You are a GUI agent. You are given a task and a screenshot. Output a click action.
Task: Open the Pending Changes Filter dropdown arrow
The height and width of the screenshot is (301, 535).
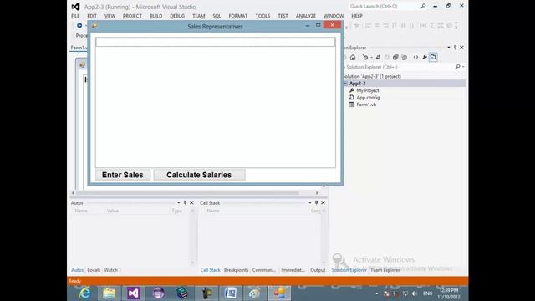click(371, 58)
